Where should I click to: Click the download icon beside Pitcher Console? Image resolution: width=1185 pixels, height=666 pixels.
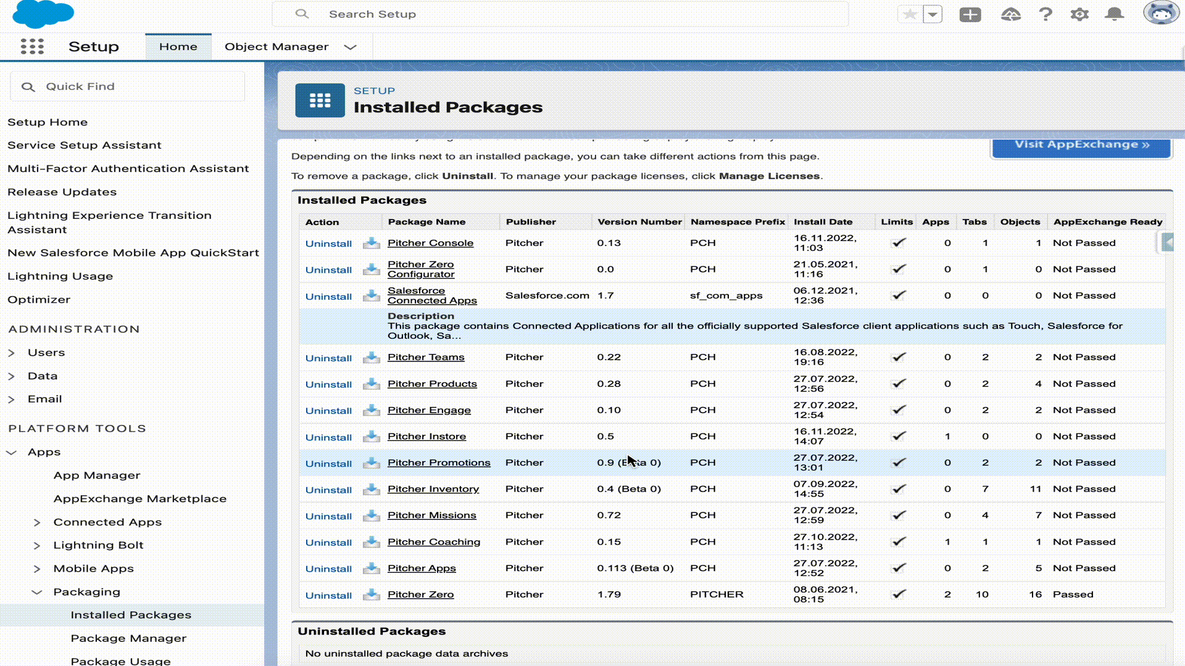tap(371, 243)
